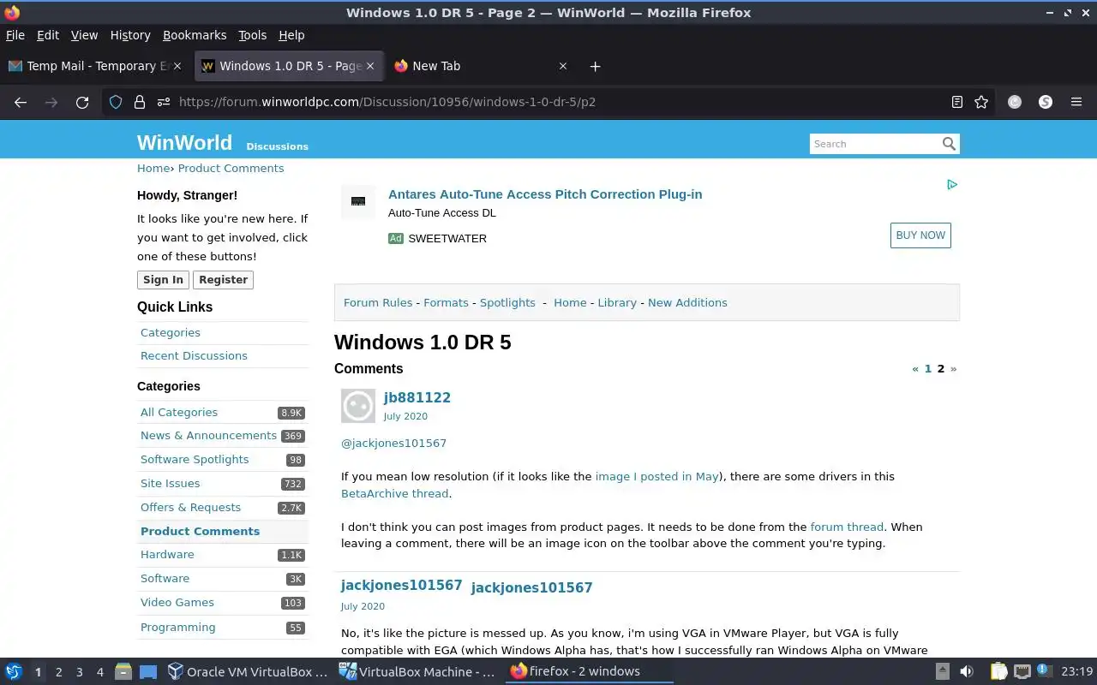Open the Firefox hamburger menu
Viewport: 1097px width, 685px height.
(x=1076, y=102)
